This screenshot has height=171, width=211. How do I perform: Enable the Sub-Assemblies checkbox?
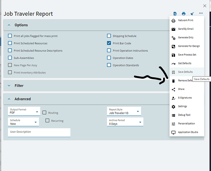pyautogui.click(x=10, y=57)
